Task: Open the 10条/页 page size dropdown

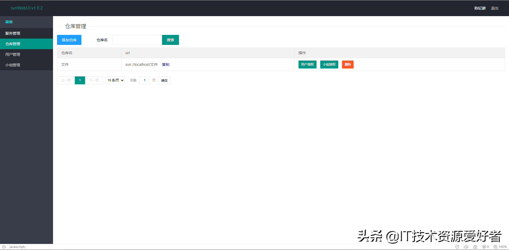Action: pyautogui.click(x=115, y=80)
